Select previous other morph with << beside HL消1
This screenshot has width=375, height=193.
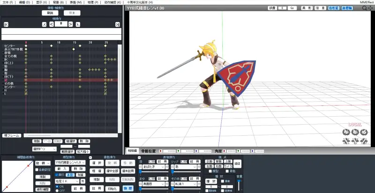pyautogui.click(x=172, y=184)
